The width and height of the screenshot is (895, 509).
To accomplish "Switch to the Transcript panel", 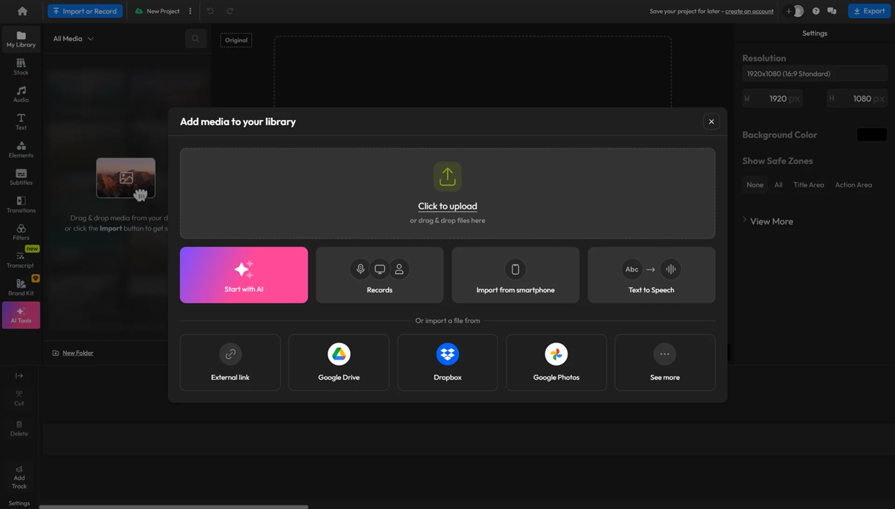I will pyautogui.click(x=21, y=259).
